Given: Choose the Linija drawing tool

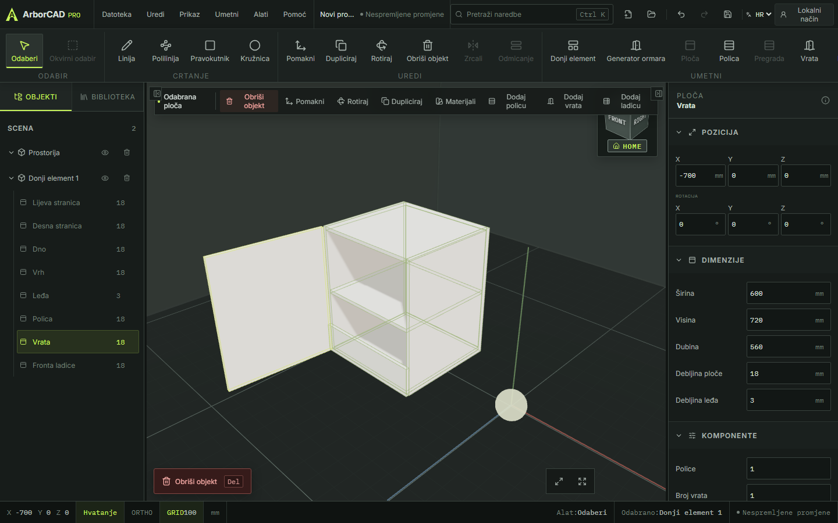Looking at the screenshot, I should point(126,51).
